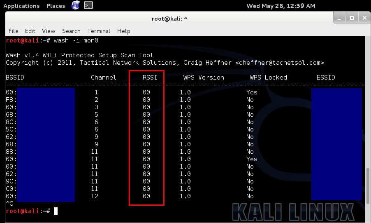The width and height of the screenshot is (371, 223).
Task: Click the terminal's vertical scrollbar handle
Action: [368, 185]
